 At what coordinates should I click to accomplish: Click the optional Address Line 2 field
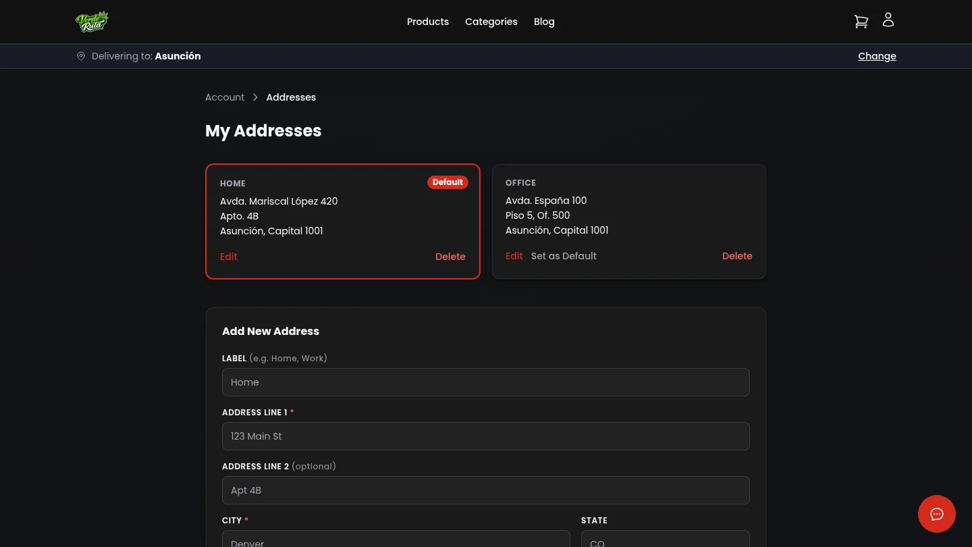486,490
